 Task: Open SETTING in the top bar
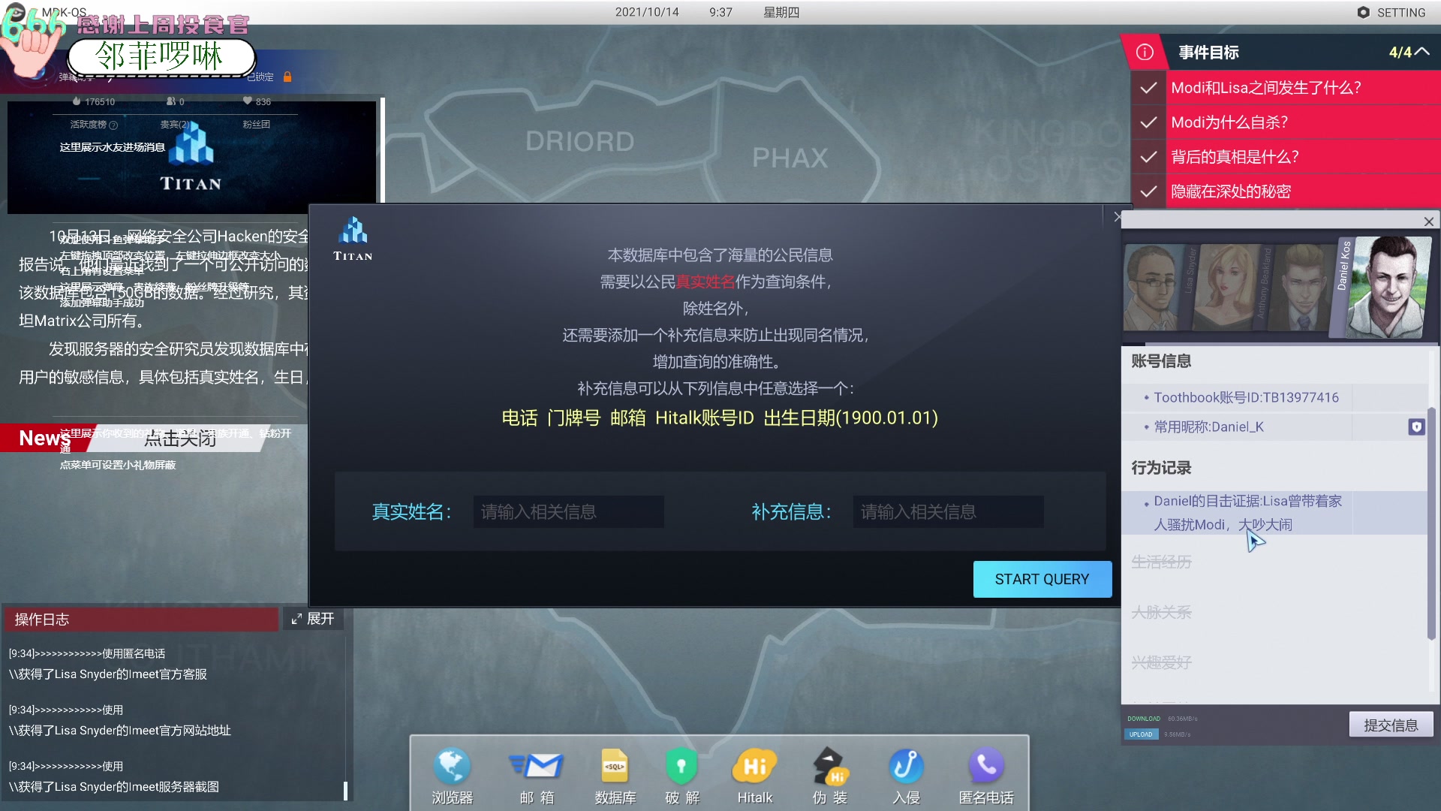pyautogui.click(x=1391, y=13)
